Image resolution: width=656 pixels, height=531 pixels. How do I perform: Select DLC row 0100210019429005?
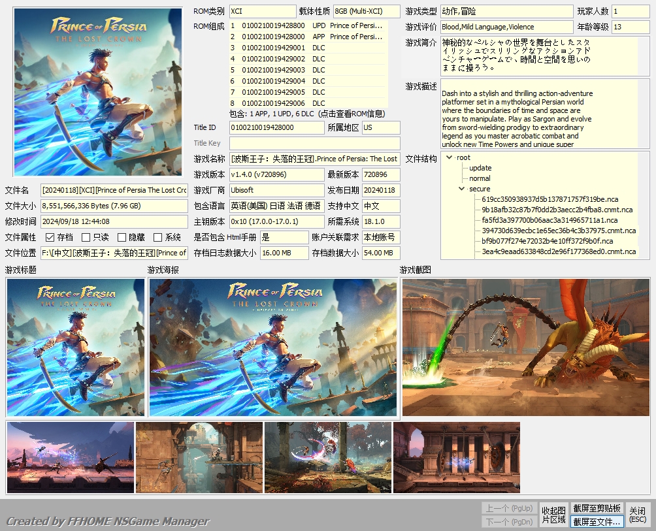pos(308,92)
